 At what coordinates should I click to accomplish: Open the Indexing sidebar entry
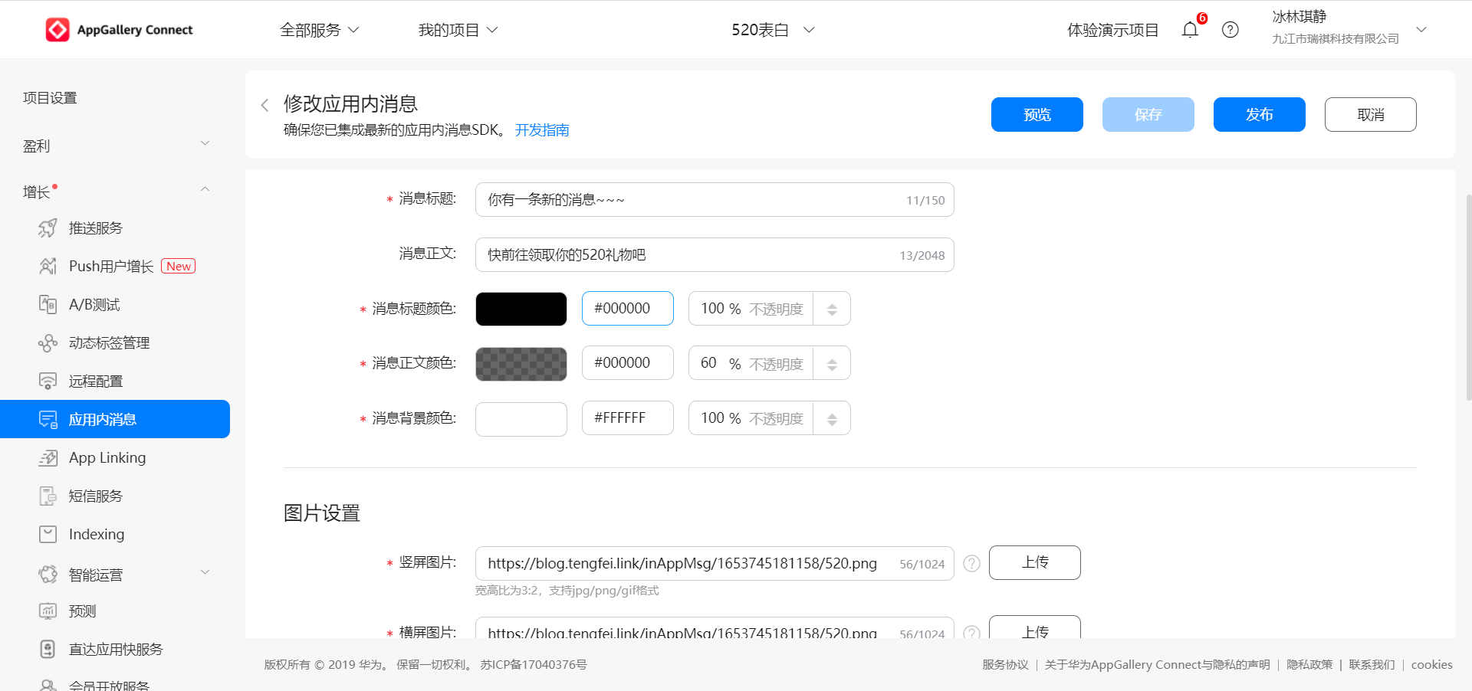[x=97, y=534]
